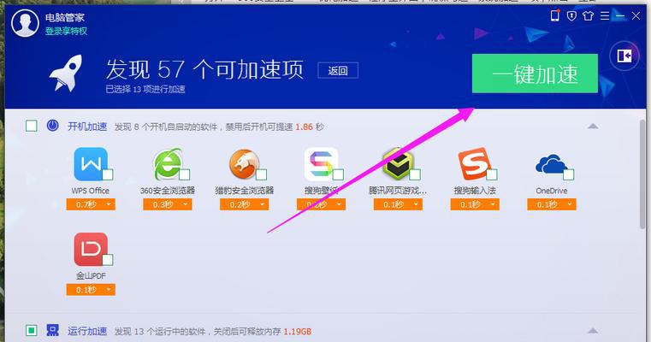This screenshot has height=342, width=651.
Task: Select the OneDrive cloud icon
Action: 552,164
